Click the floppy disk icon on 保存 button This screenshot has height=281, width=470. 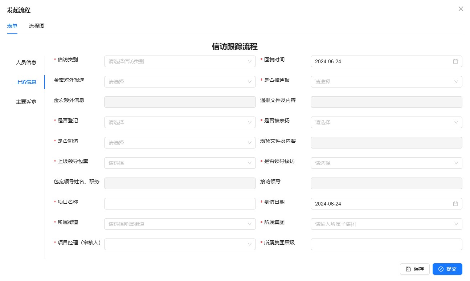click(x=408, y=269)
